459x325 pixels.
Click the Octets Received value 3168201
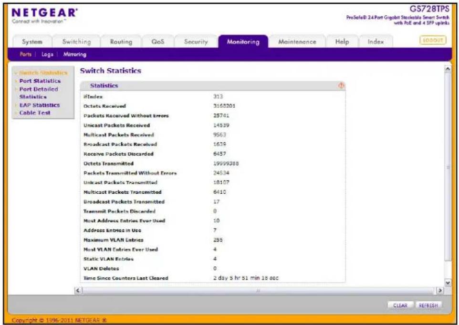pyautogui.click(x=224, y=106)
